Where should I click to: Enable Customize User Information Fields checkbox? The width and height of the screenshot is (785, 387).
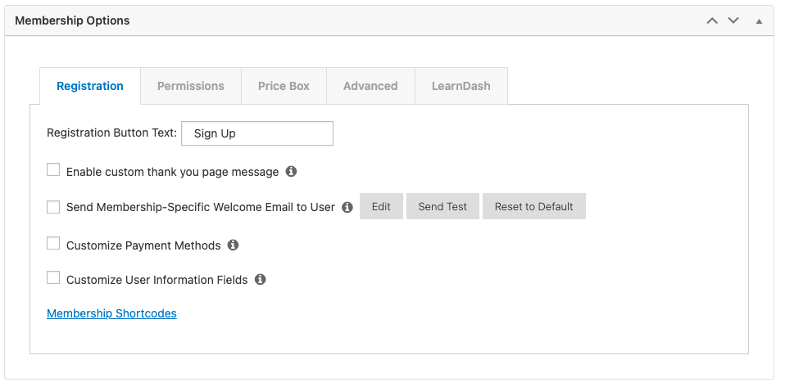pyautogui.click(x=53, y=278)
